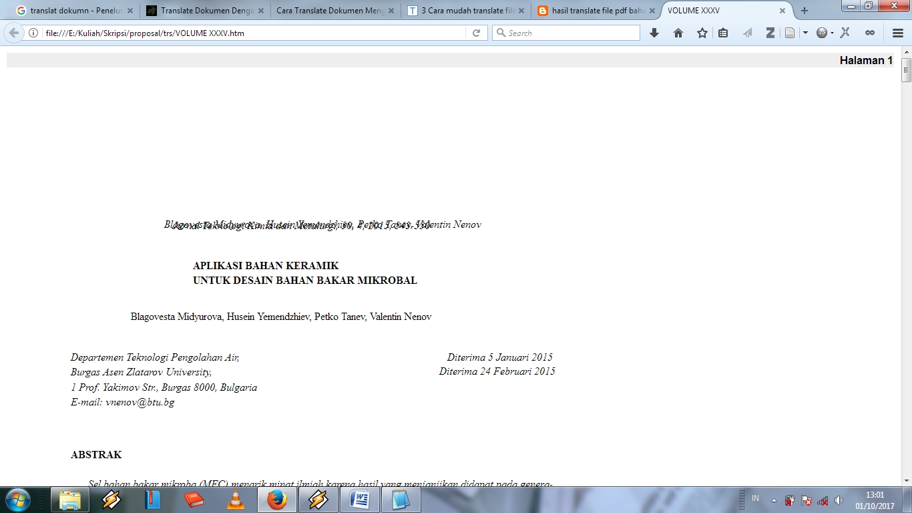This screenshot has width=912, height=513.
Task: Close the 'VOLUME XXXV' tab
Action: click(782, 11)
